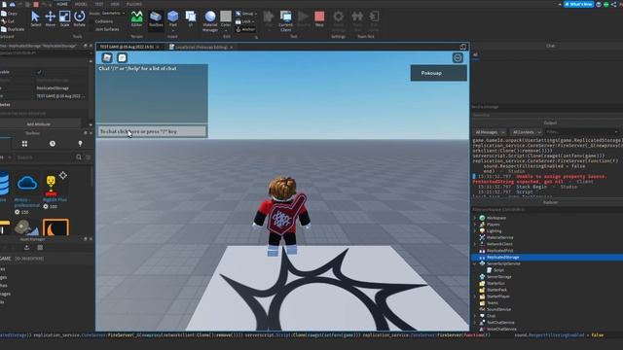Viewport: 623px width, 350px height.
Task: Open the in-game options menu icon
Action: click(x=458, y=58)
